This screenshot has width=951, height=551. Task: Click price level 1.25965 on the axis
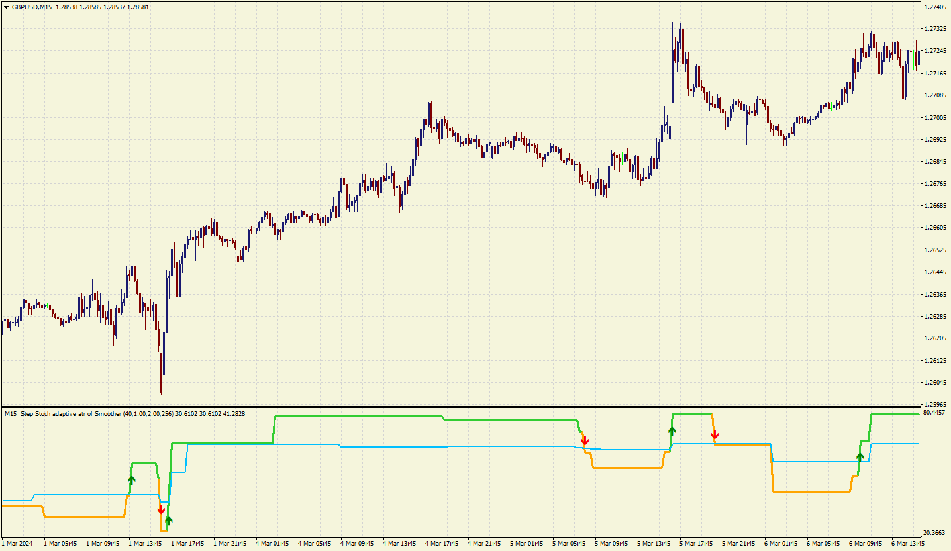[935, 404]
